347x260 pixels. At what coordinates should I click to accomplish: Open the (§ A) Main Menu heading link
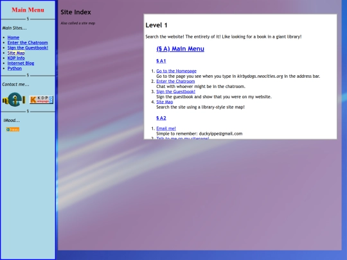click(x=180, y=49)
